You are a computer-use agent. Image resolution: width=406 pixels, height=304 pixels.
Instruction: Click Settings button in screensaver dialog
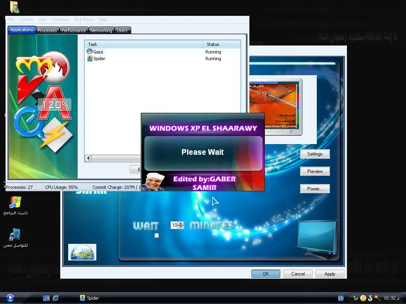[315, 154]
